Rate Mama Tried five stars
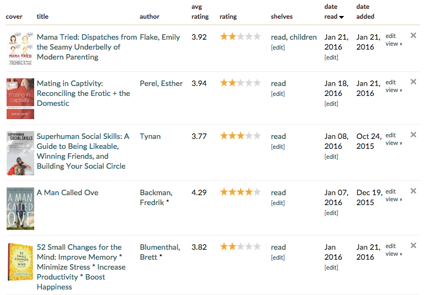The height and width of the screenshot is (295, 425). [x=257, y=36]
